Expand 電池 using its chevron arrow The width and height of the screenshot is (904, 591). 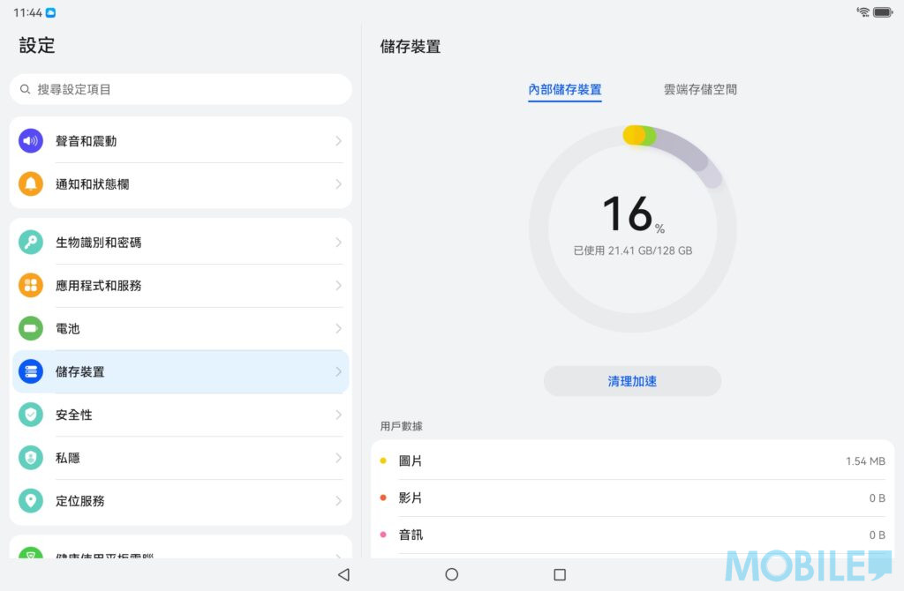[338, 328]
